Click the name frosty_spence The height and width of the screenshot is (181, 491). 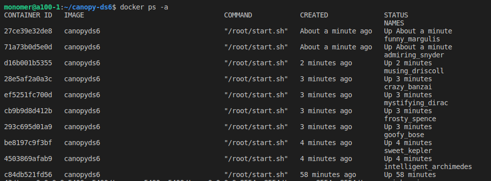[x=410, y=119]
